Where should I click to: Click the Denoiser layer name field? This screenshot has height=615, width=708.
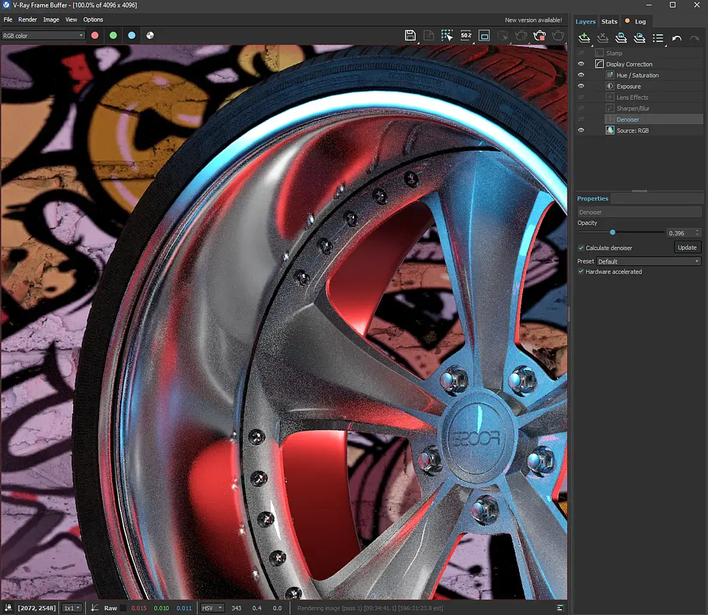tap(639, 212)
